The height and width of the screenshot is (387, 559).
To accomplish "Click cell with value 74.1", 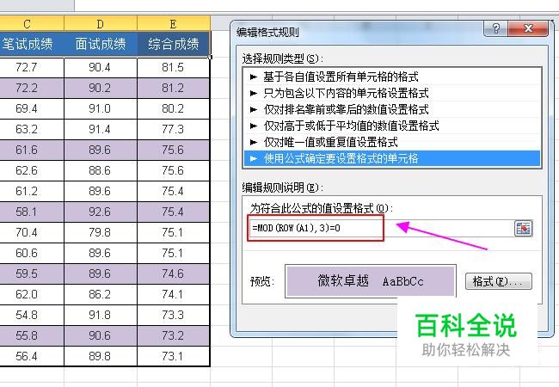I will (x=174, y=295).
